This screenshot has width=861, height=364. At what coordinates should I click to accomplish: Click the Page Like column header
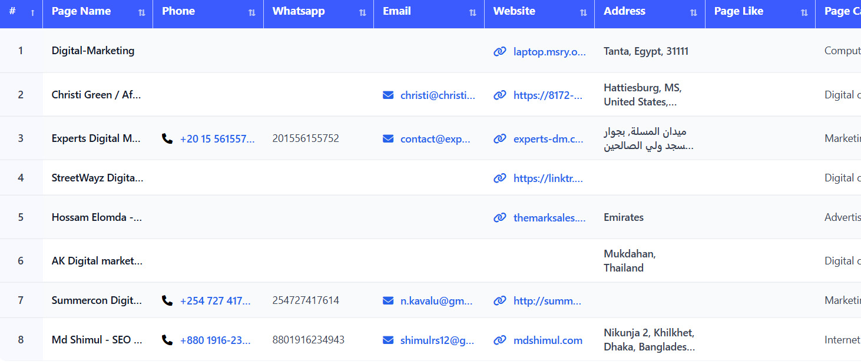tap(739, 11)
